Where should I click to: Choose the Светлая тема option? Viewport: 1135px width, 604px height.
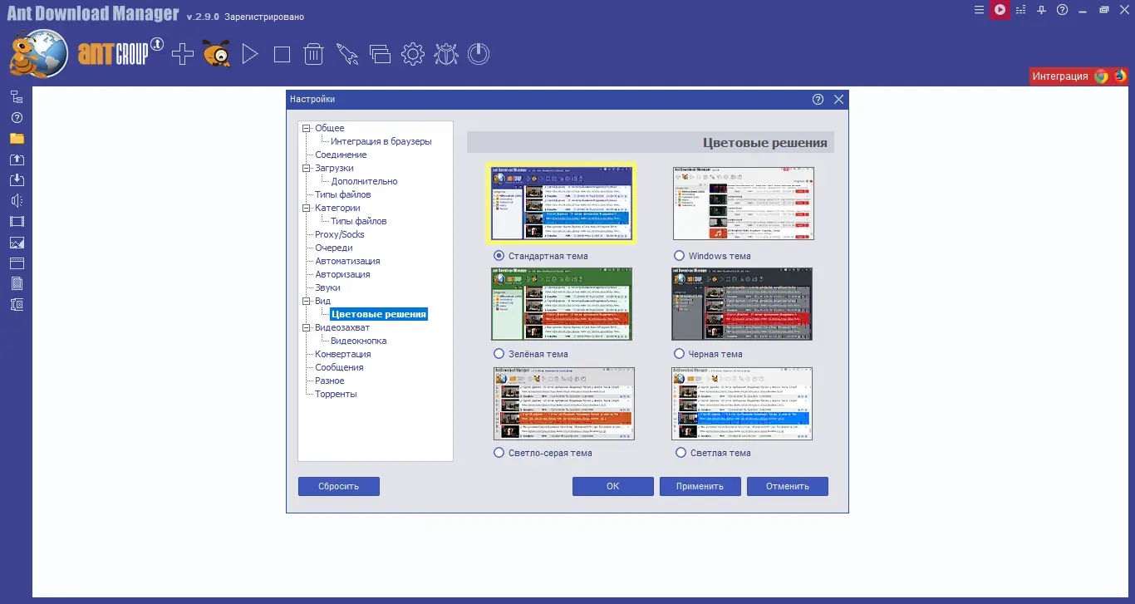(x=679, y=453)
